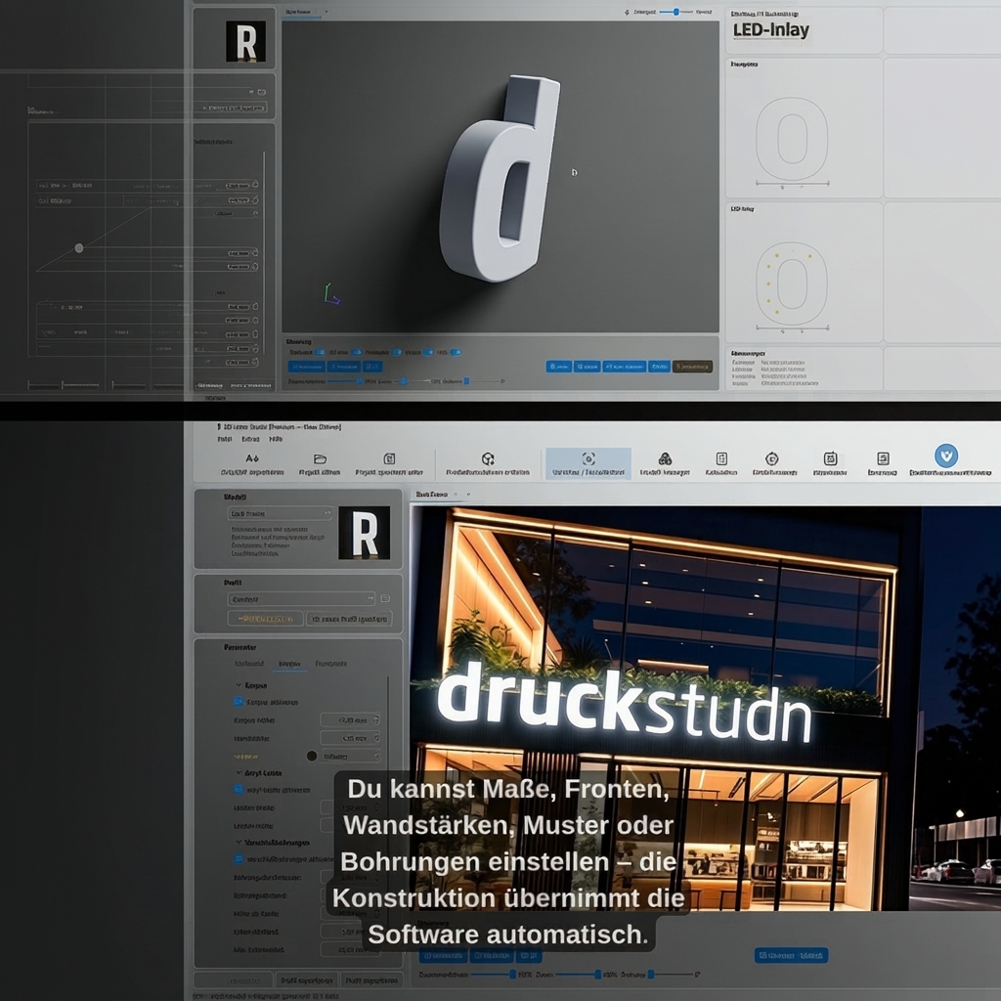Toggle the Acryl activate checkbox
The image size is (1001, 1001).
click(239, 789)
